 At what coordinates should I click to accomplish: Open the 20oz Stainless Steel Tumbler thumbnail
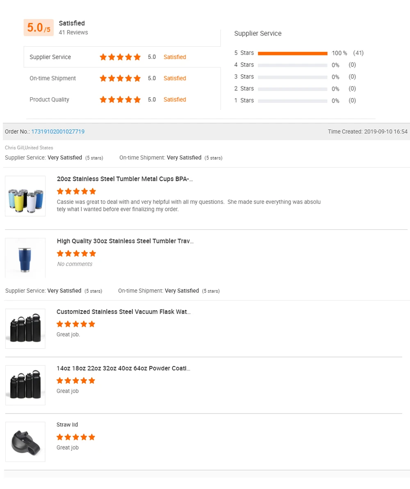pyautogui.click(x=25, y=196)
